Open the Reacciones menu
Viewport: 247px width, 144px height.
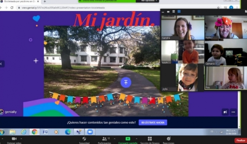click(168, 140)
